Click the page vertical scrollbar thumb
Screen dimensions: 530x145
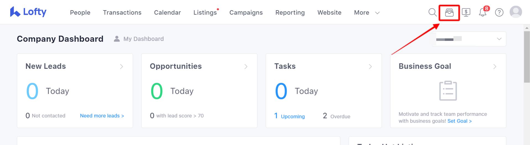click(x=527, y=57)
